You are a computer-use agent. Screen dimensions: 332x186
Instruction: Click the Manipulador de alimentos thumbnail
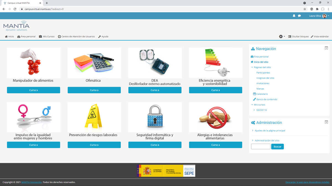pyautogui.click(x=33, y=63)
